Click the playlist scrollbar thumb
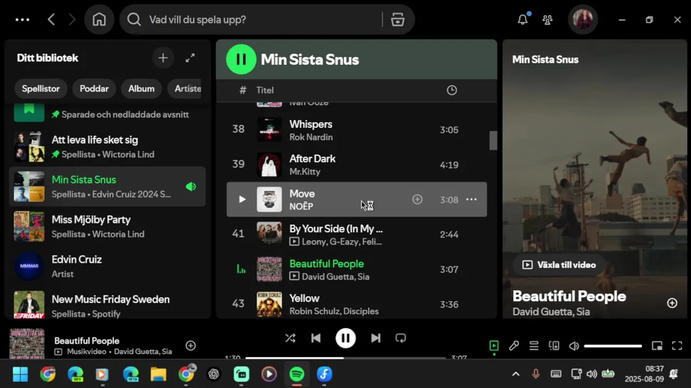 493,141
